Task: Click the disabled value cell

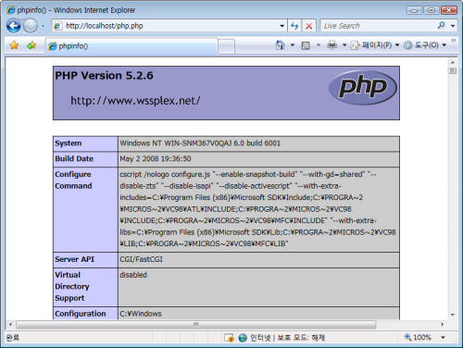Action: click(258, 287)
